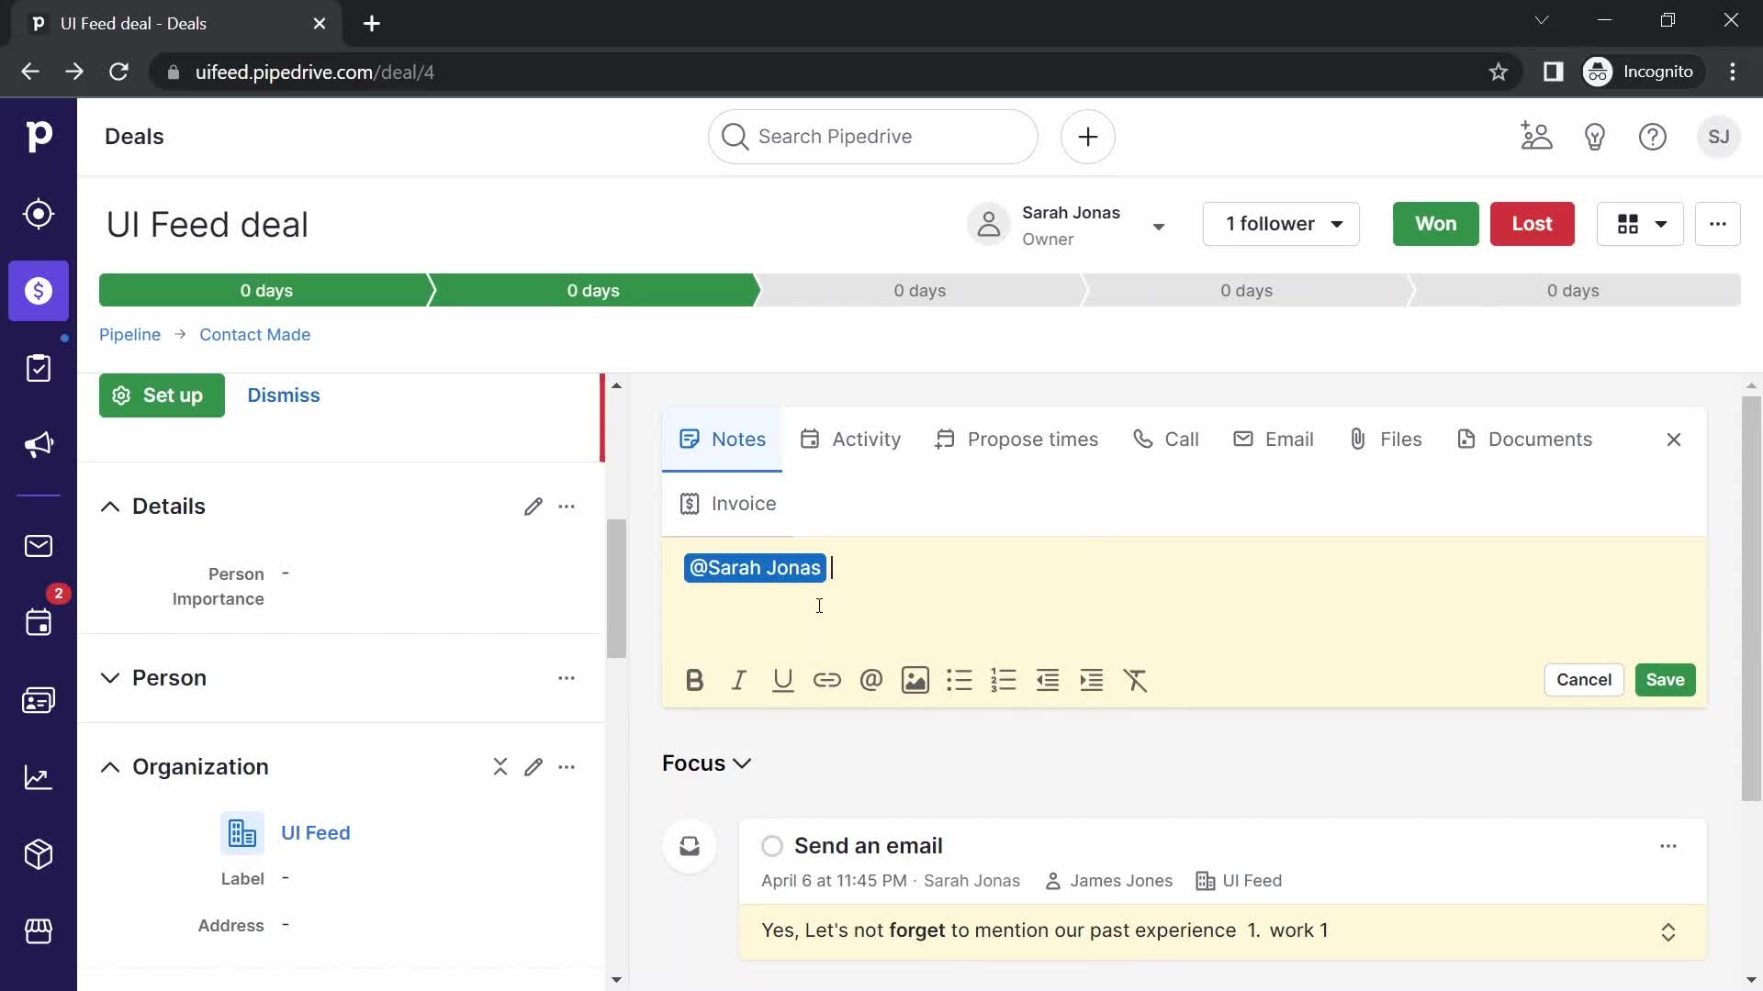
Task: Toggle the Won deal status
Action: click(x=1436, y=224)
